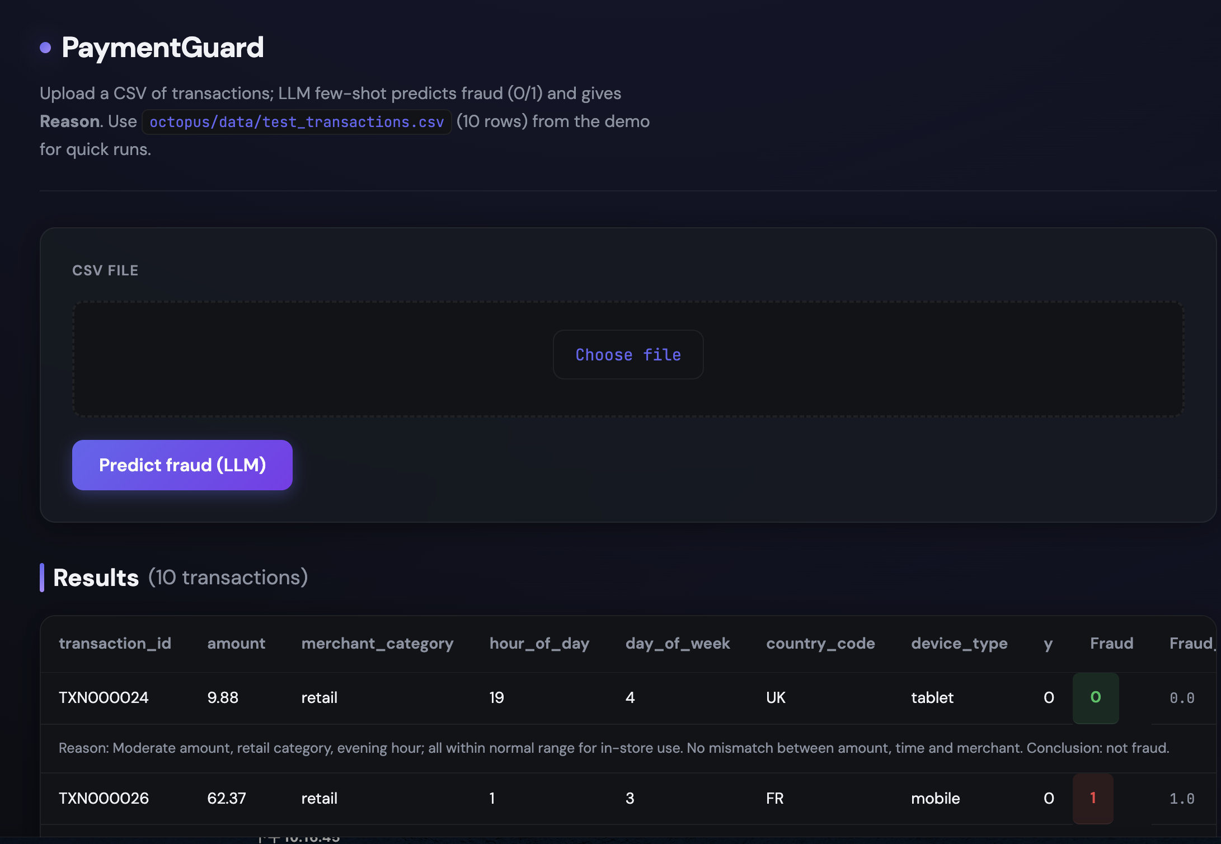Click the hour_of_day column header
The height and width of the screenshot is (844, 1221).
[539, 644]
